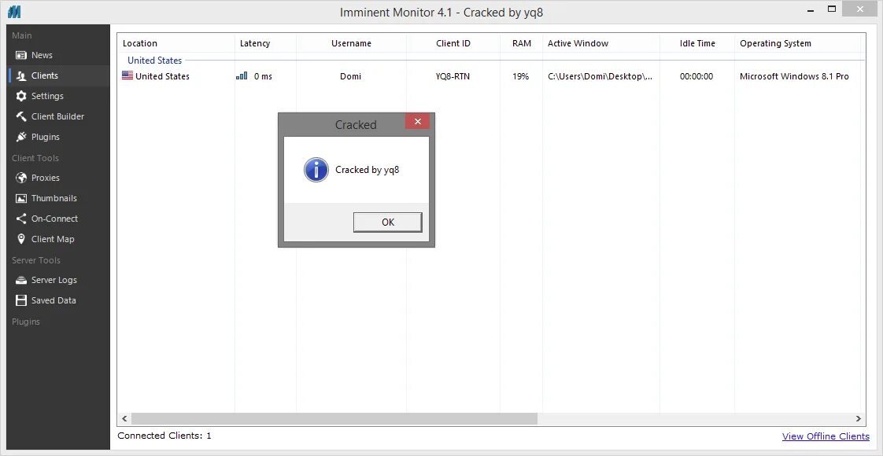Click the Client Builder hammer icon

tap(21, 116)
